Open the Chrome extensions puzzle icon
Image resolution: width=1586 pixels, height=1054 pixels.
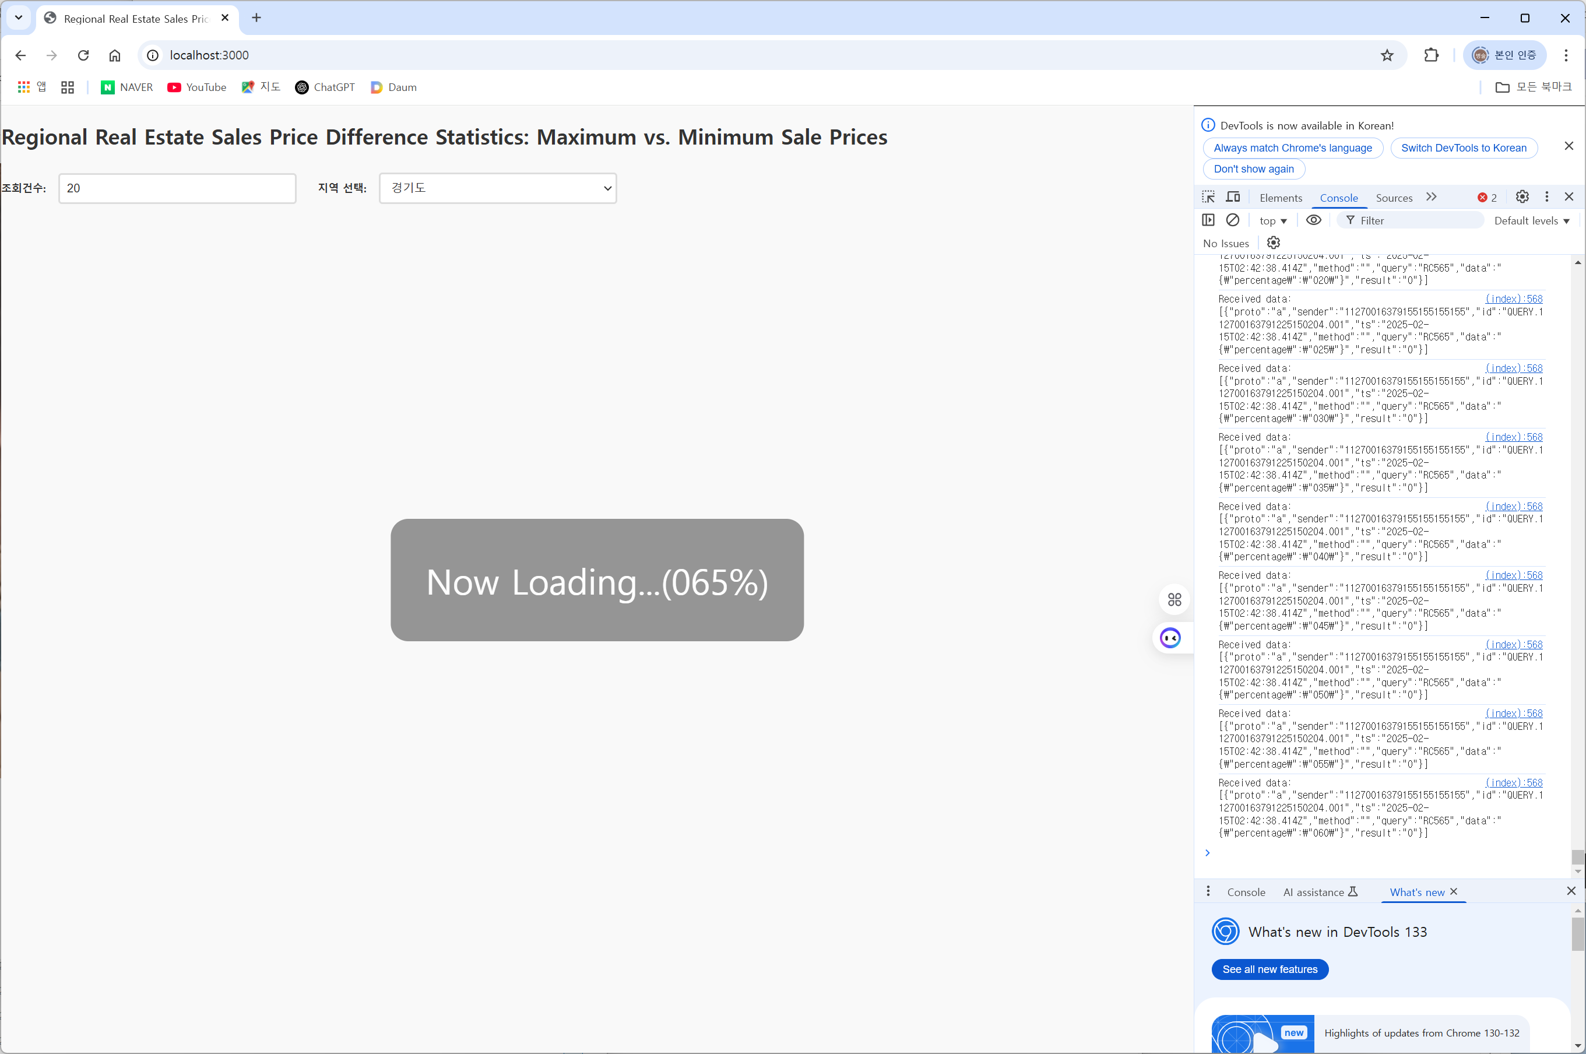[1432, 55]
